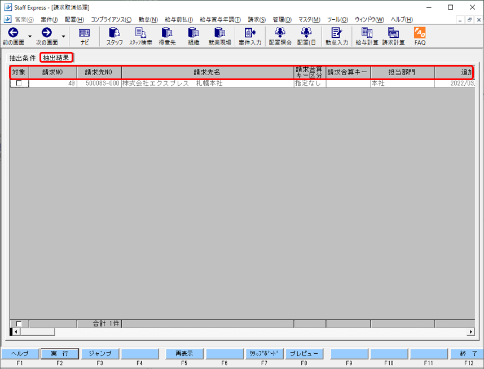
Task: Open the 請求(S) menu
Action: (257, 19)
